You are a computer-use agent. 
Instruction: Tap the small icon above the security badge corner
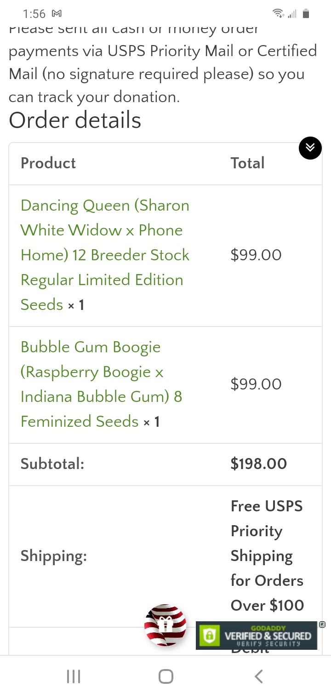click(322, 625)
